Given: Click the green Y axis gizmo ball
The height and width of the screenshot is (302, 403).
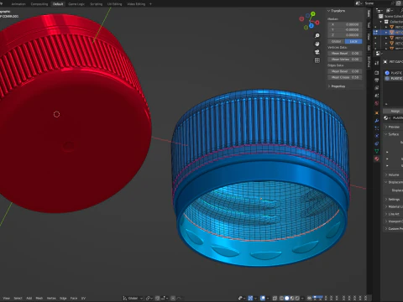Looking at the screenshot, I should pyautogui.click(x=313, y=13).
